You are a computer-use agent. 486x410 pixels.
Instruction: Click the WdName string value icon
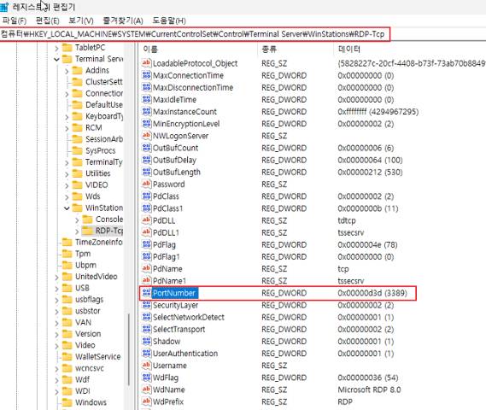[x=146, y=389]
